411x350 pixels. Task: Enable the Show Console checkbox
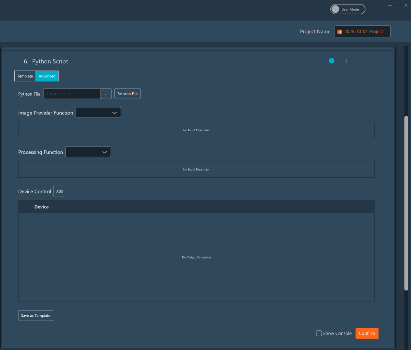(319, 333)
